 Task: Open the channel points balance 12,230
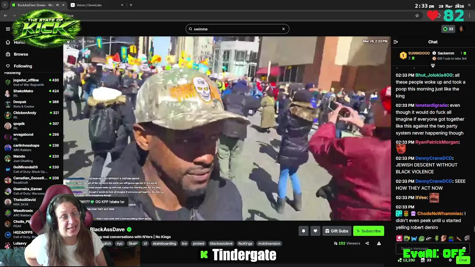[406, 260]
